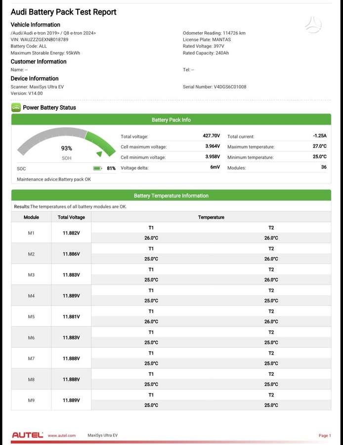Click Serial Number V4DGS6C01008 text

[214, 87]
